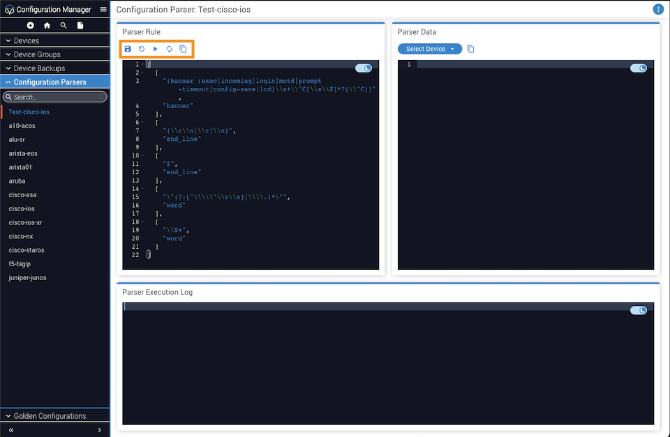Click the Undo icon in Parser Rule toolbar

pyautogui.click(x=142, y=49)
